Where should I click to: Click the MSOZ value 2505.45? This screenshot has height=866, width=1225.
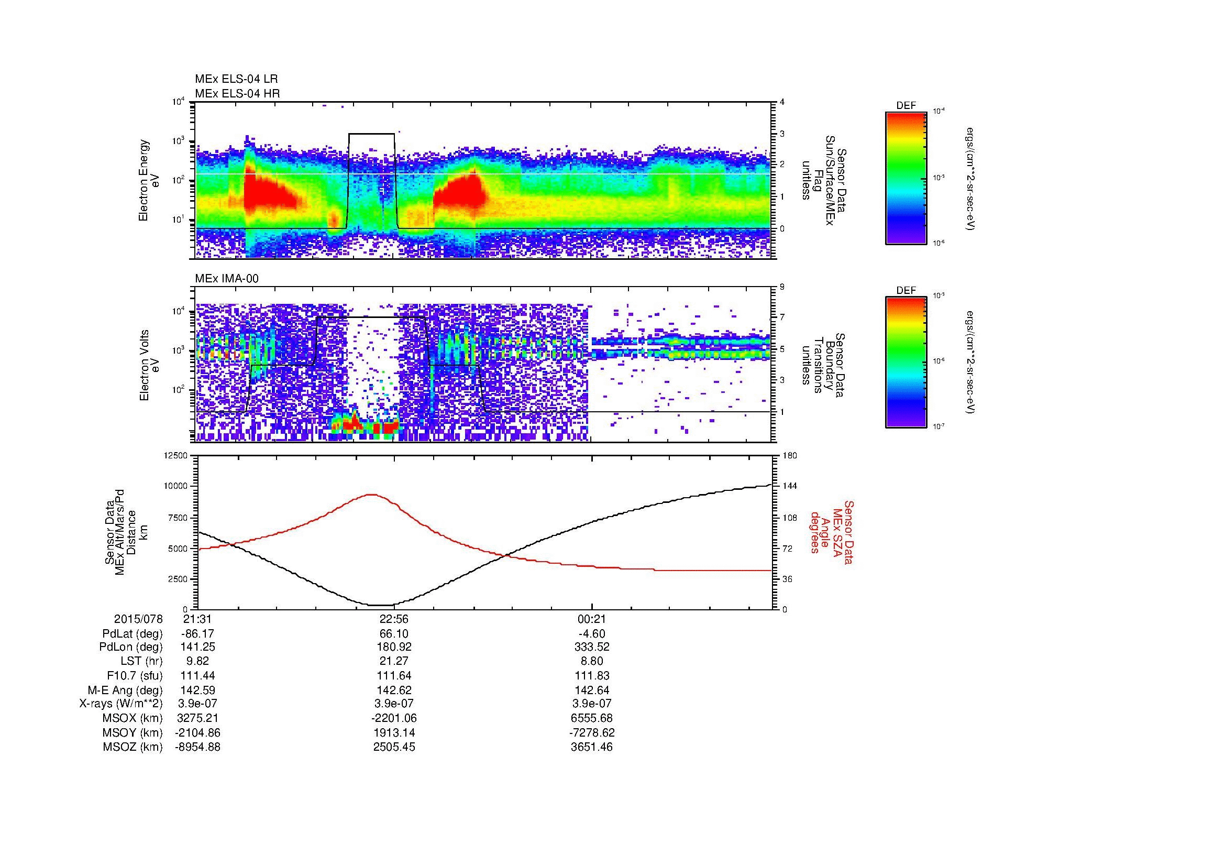coord(394,747)
